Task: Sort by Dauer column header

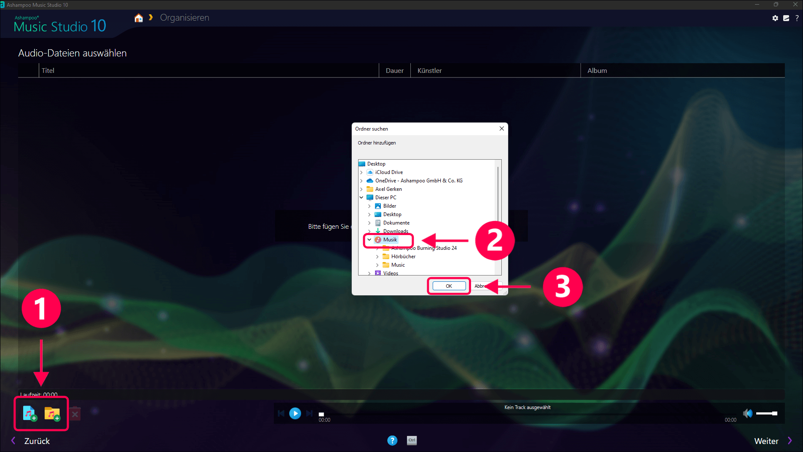Action: click(x=395, y=70)
